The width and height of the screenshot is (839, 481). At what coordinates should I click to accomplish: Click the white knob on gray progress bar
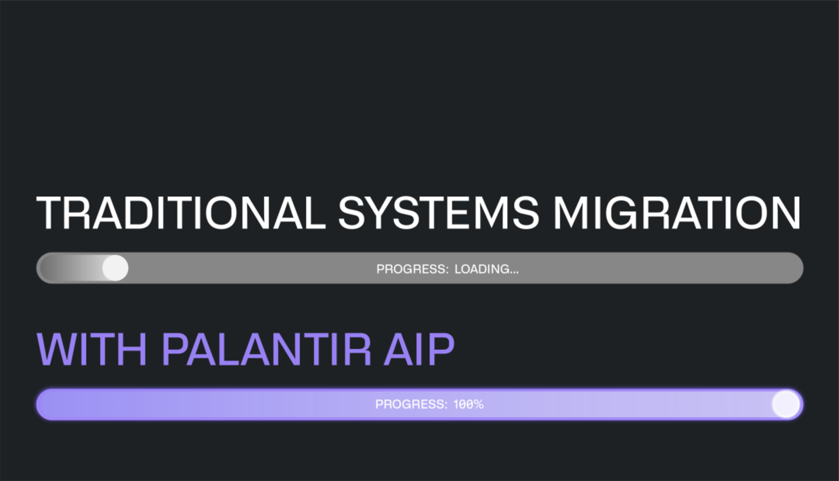(115, 268)
